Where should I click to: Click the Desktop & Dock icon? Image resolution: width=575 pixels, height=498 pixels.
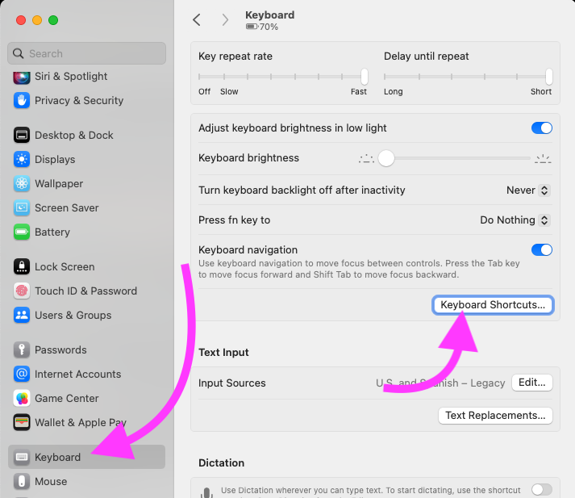22,136
